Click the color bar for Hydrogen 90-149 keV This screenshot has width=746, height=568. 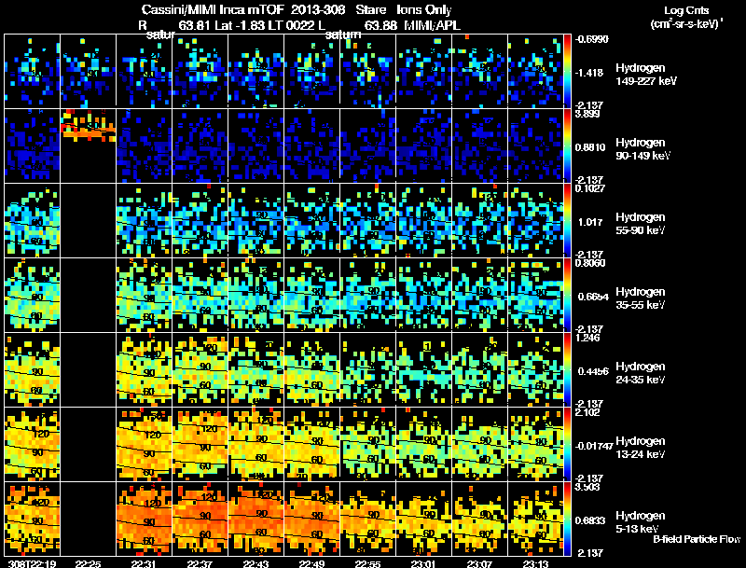click(567, 145)
